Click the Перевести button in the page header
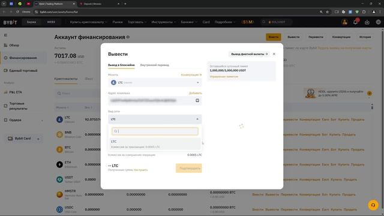The height and width of the screenshot is (216, 384). tap(316, 37)
